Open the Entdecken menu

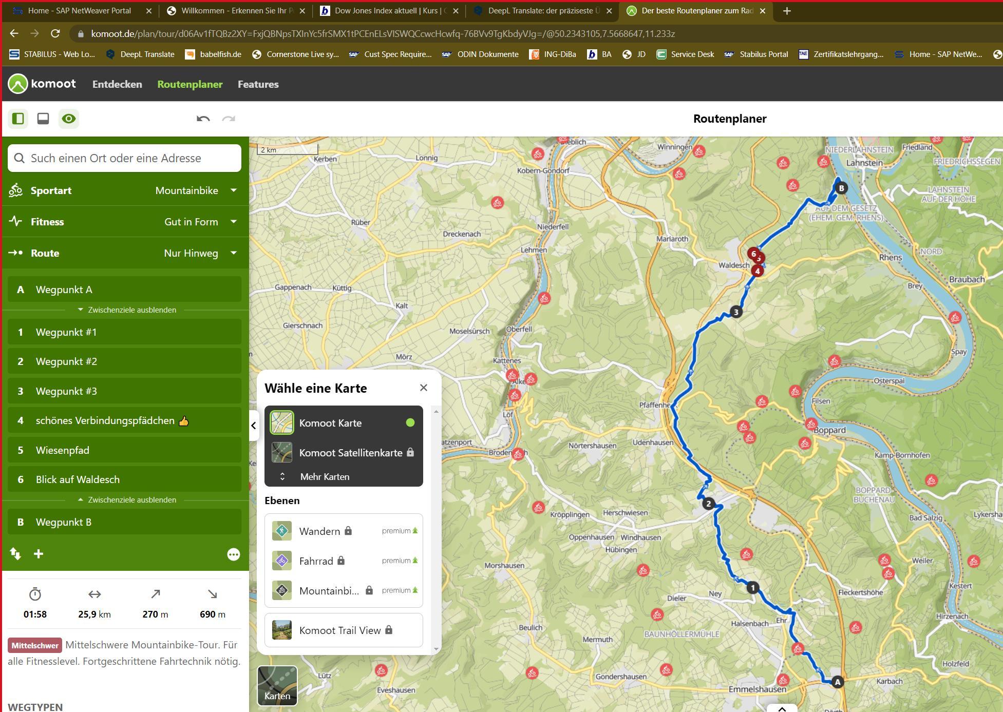tap(117, 84)
